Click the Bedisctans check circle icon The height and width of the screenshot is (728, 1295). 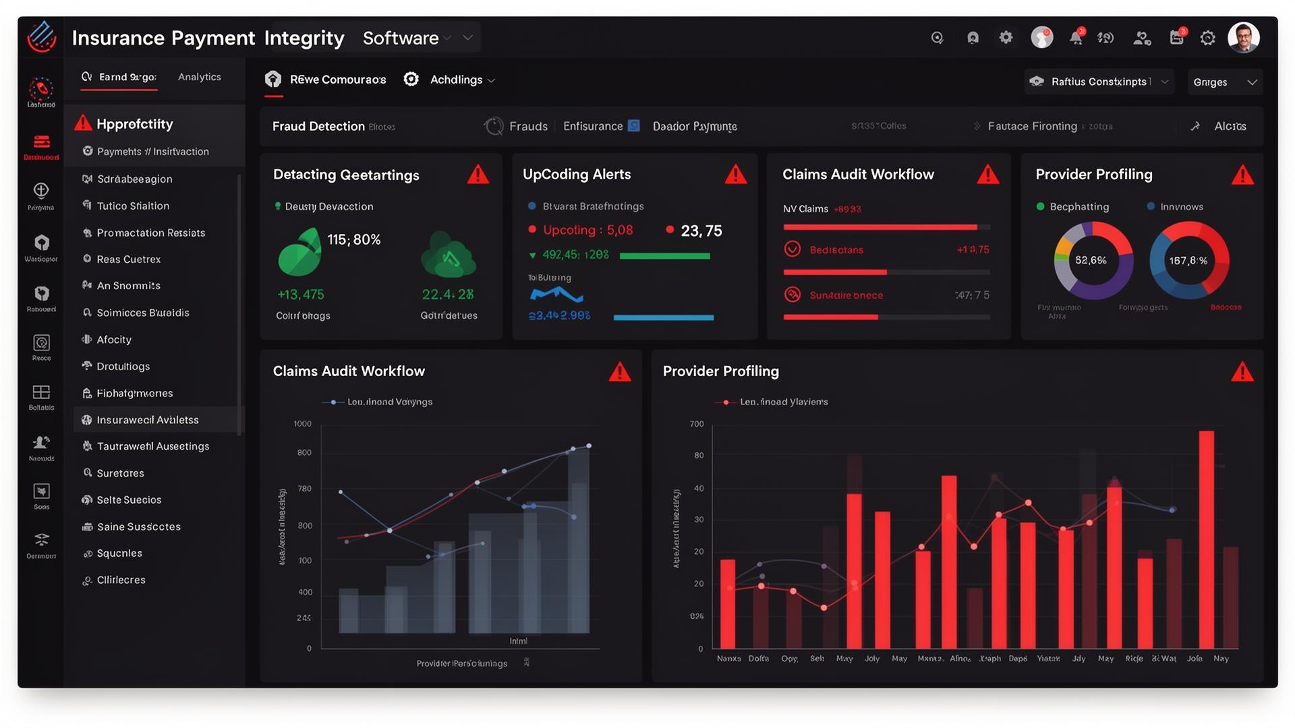click(x=793, y=249)
